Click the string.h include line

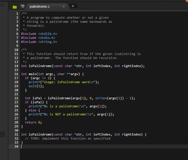39,42
